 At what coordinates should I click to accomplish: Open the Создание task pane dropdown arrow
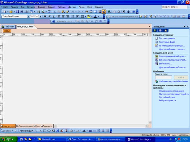(x=184, y=26)
